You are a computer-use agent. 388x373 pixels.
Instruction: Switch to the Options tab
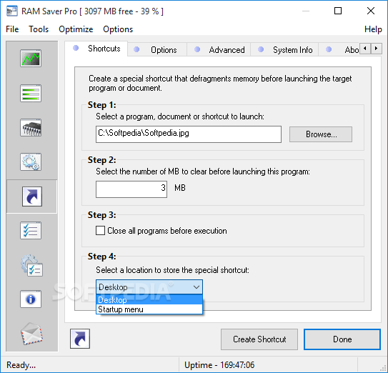[157, 50]
